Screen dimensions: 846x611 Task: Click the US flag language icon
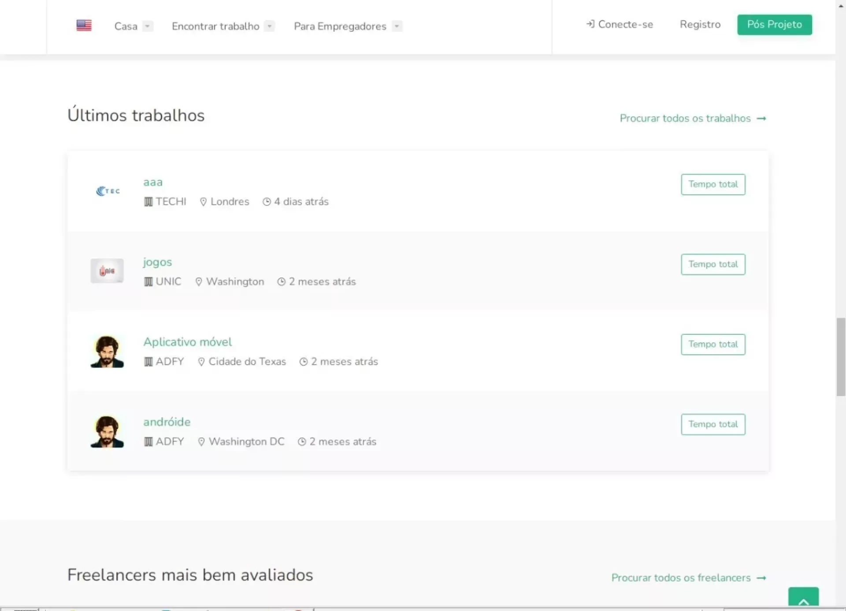click(84, 26)
